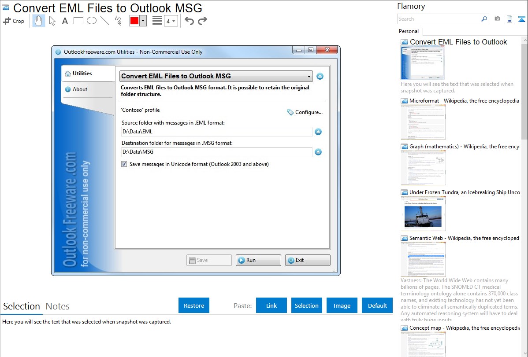Open the Graph (mathematics) snapshot thumbnail
528x357 pixels.
423,168
